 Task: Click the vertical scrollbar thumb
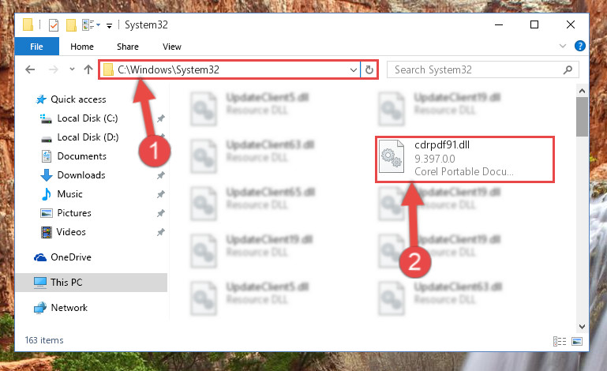(582, 117)
